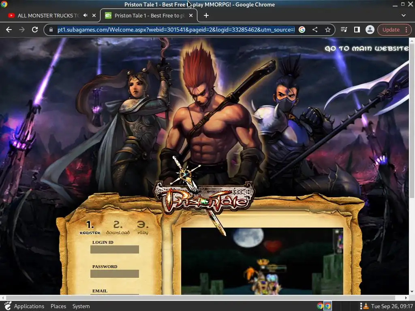Close the Priston Tale 1 tab
Screen dimensions: 415x311
tap(191, 16)
